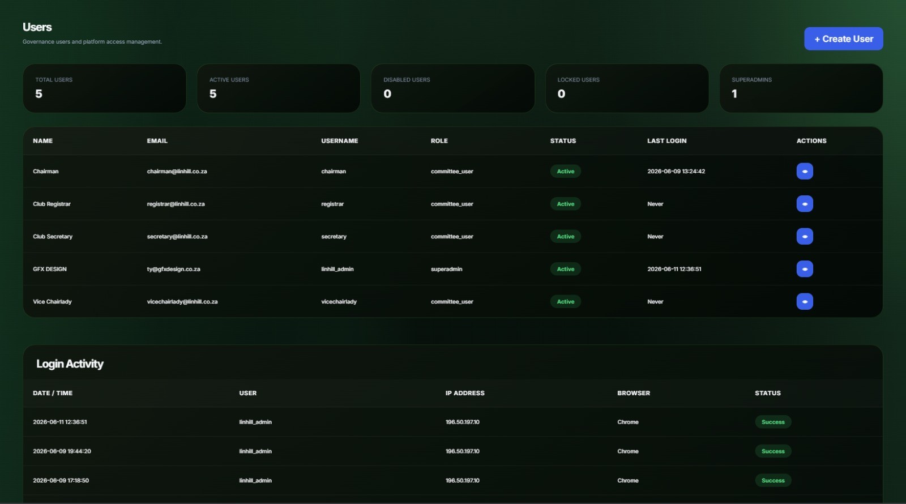The image size is (906, 504).
Task: Click the name cell Chairman
Action: click(x=46, y=172)
